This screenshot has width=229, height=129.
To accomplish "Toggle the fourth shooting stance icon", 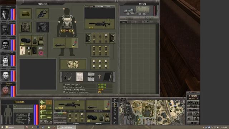I will click(43, 117).
